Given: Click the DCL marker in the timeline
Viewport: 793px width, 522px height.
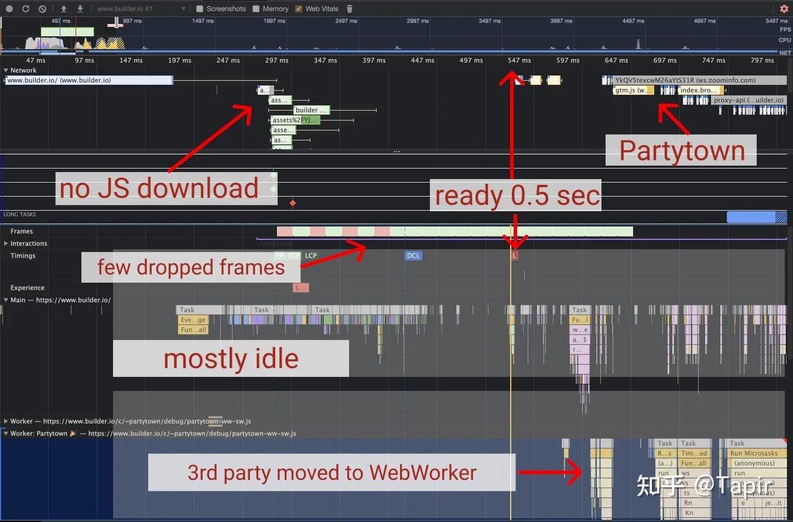Looking at the screenshot, I should coord(413,255).
